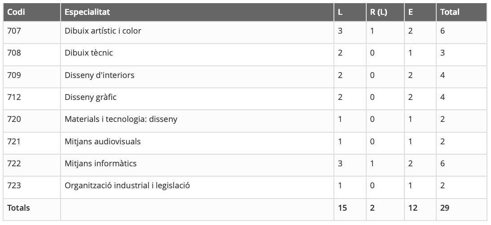
Task: Click Materials i tecnologia: disseny cell
Action: pyautogui.click(x=121, y=119)
